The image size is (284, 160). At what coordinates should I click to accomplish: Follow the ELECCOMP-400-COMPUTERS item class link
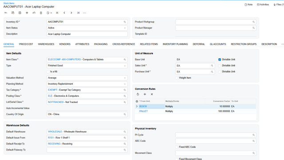64,60
